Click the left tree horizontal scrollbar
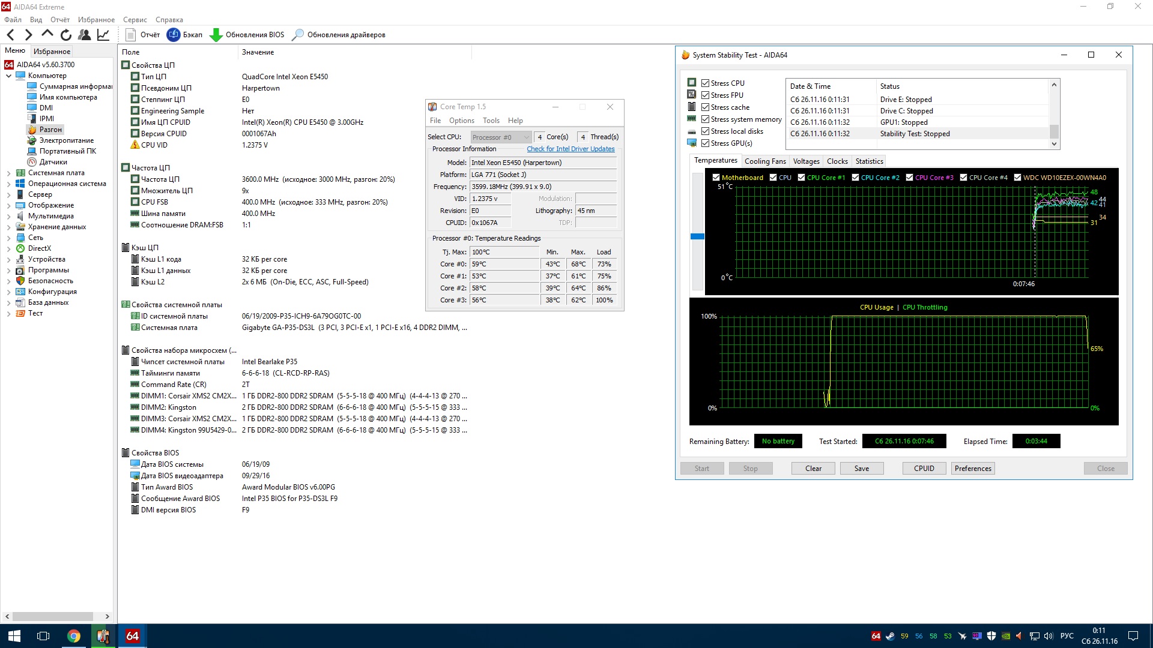Image resolution: width=1153 pixels, height=648 pixels. [53, 616]
